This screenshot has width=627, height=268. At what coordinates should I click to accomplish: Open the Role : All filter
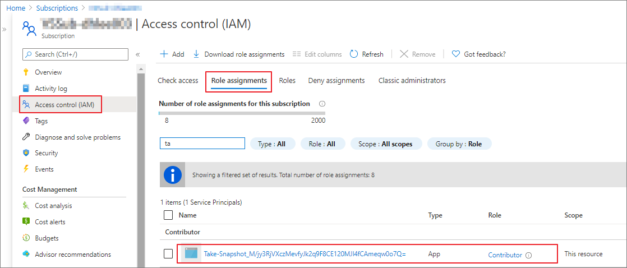pyautogui.click(x=322, y=144)
